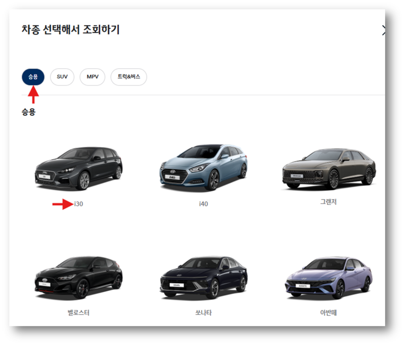Close the vehicle selection dialog
The image size is (404, 345).
pos(385,30)
